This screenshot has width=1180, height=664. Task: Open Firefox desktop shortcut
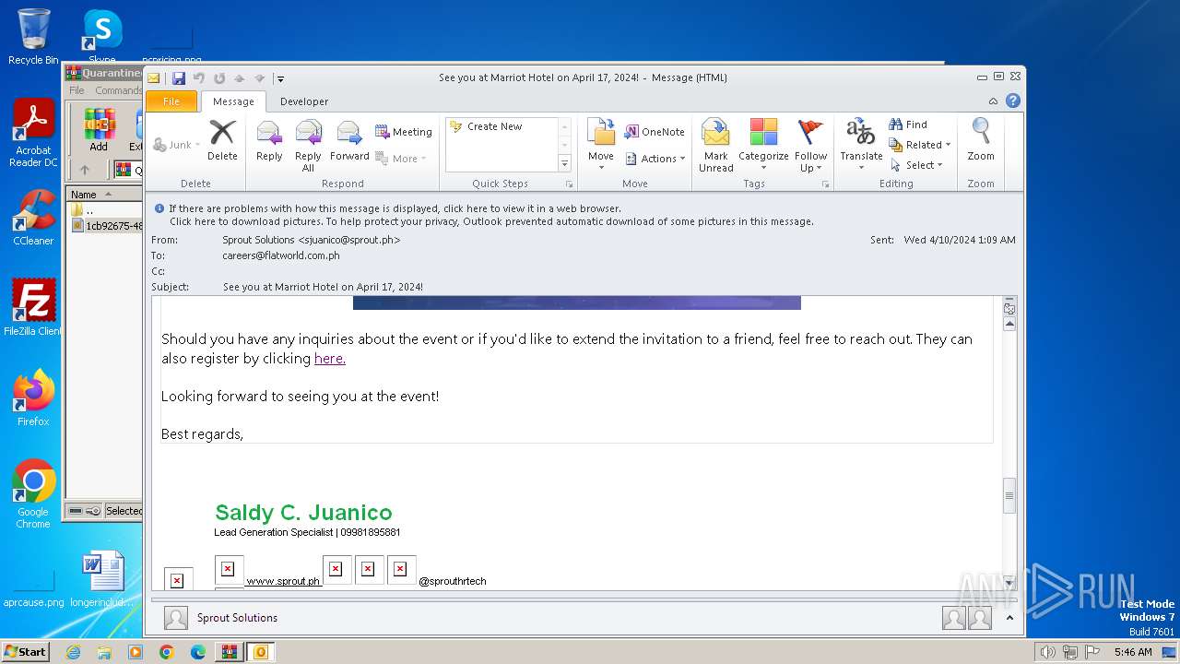[x=33, y=398]
